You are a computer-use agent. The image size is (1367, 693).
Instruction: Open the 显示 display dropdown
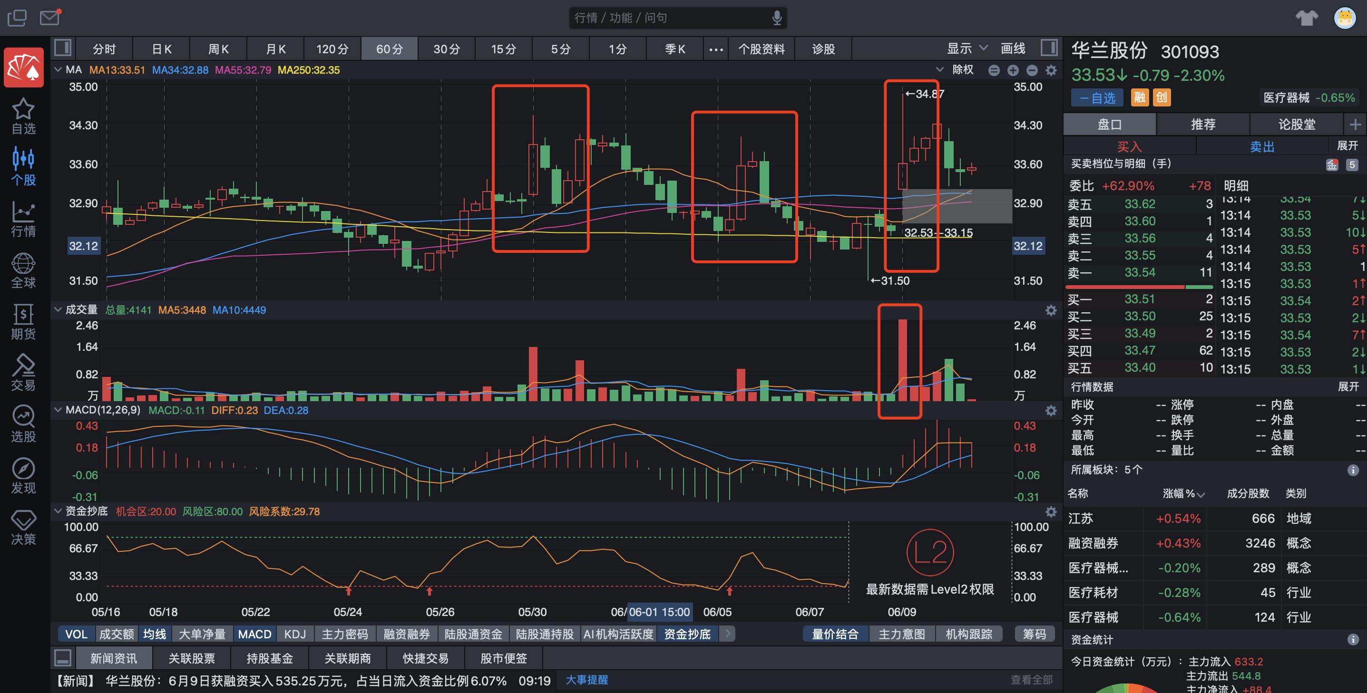coord(967,48)
